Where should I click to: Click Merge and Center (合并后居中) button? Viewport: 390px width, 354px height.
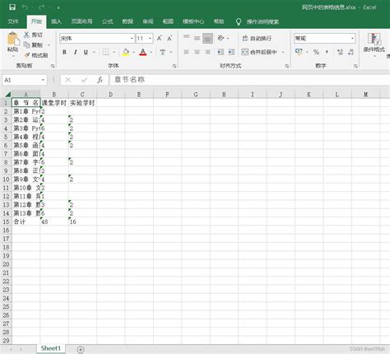pyautogui.click(x=259, y=52)
